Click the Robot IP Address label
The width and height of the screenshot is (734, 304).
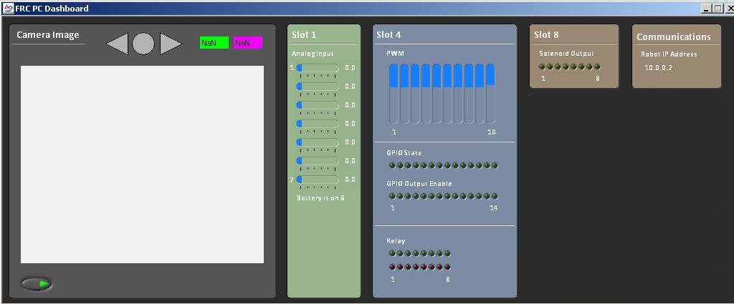[669, 54]
